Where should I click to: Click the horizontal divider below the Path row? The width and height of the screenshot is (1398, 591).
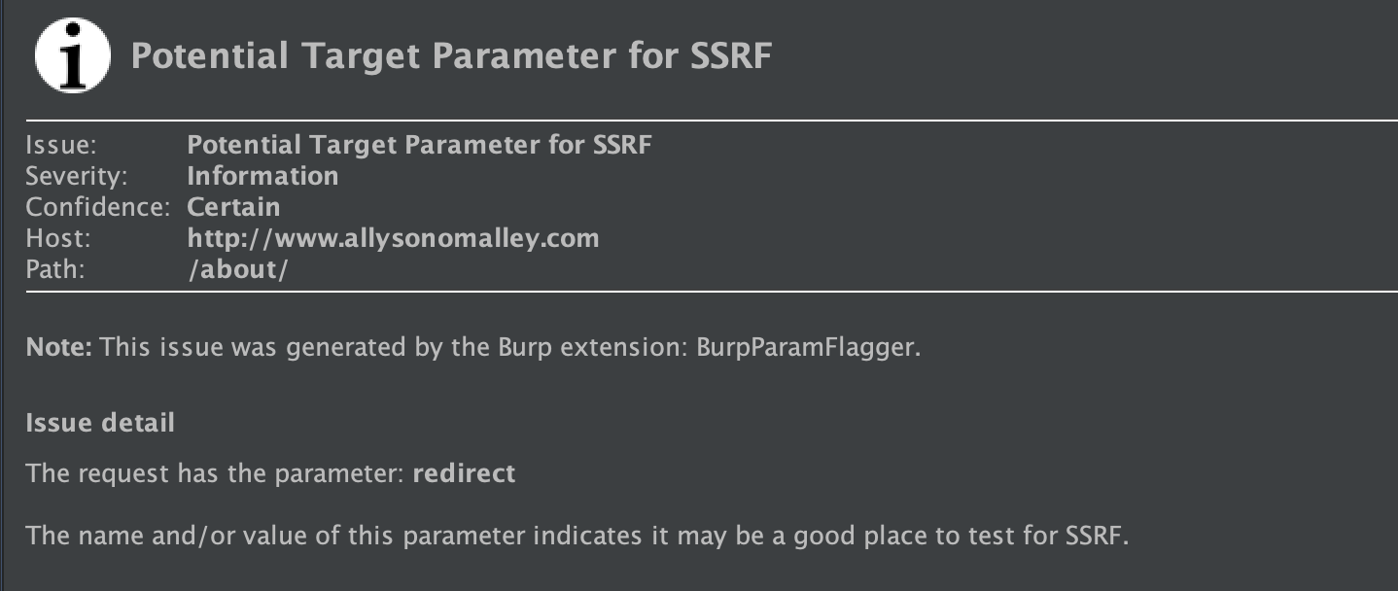tap(712, 292)
